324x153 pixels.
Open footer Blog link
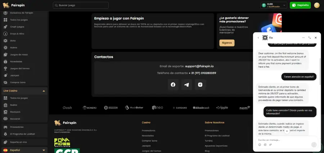207,151
